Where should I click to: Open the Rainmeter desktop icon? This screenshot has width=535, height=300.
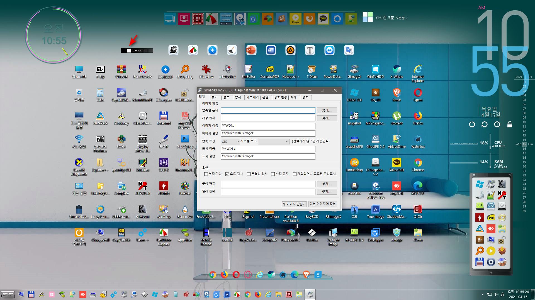pyautogui.click(x=185, y=212)
